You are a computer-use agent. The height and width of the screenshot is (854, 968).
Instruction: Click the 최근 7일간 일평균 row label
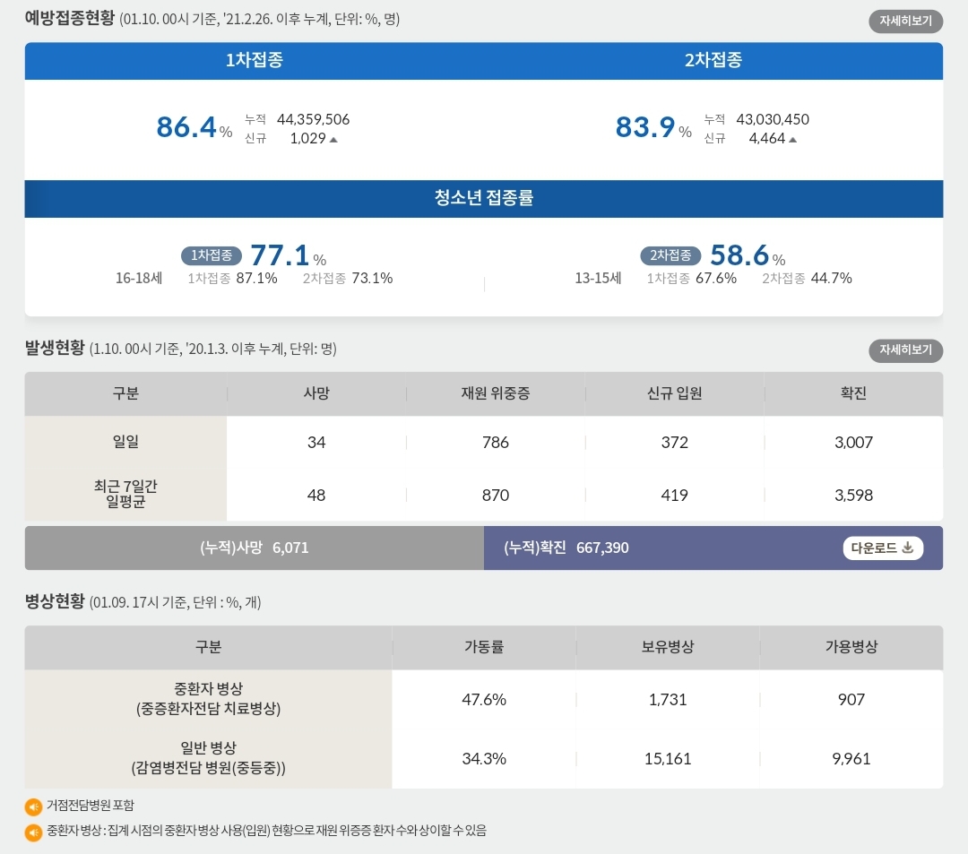tap(126, 495)
